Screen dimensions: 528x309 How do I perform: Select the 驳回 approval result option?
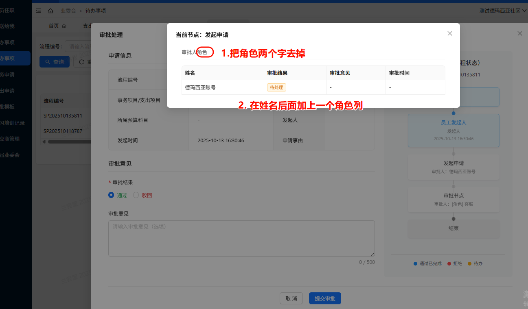tap(136, 195)
